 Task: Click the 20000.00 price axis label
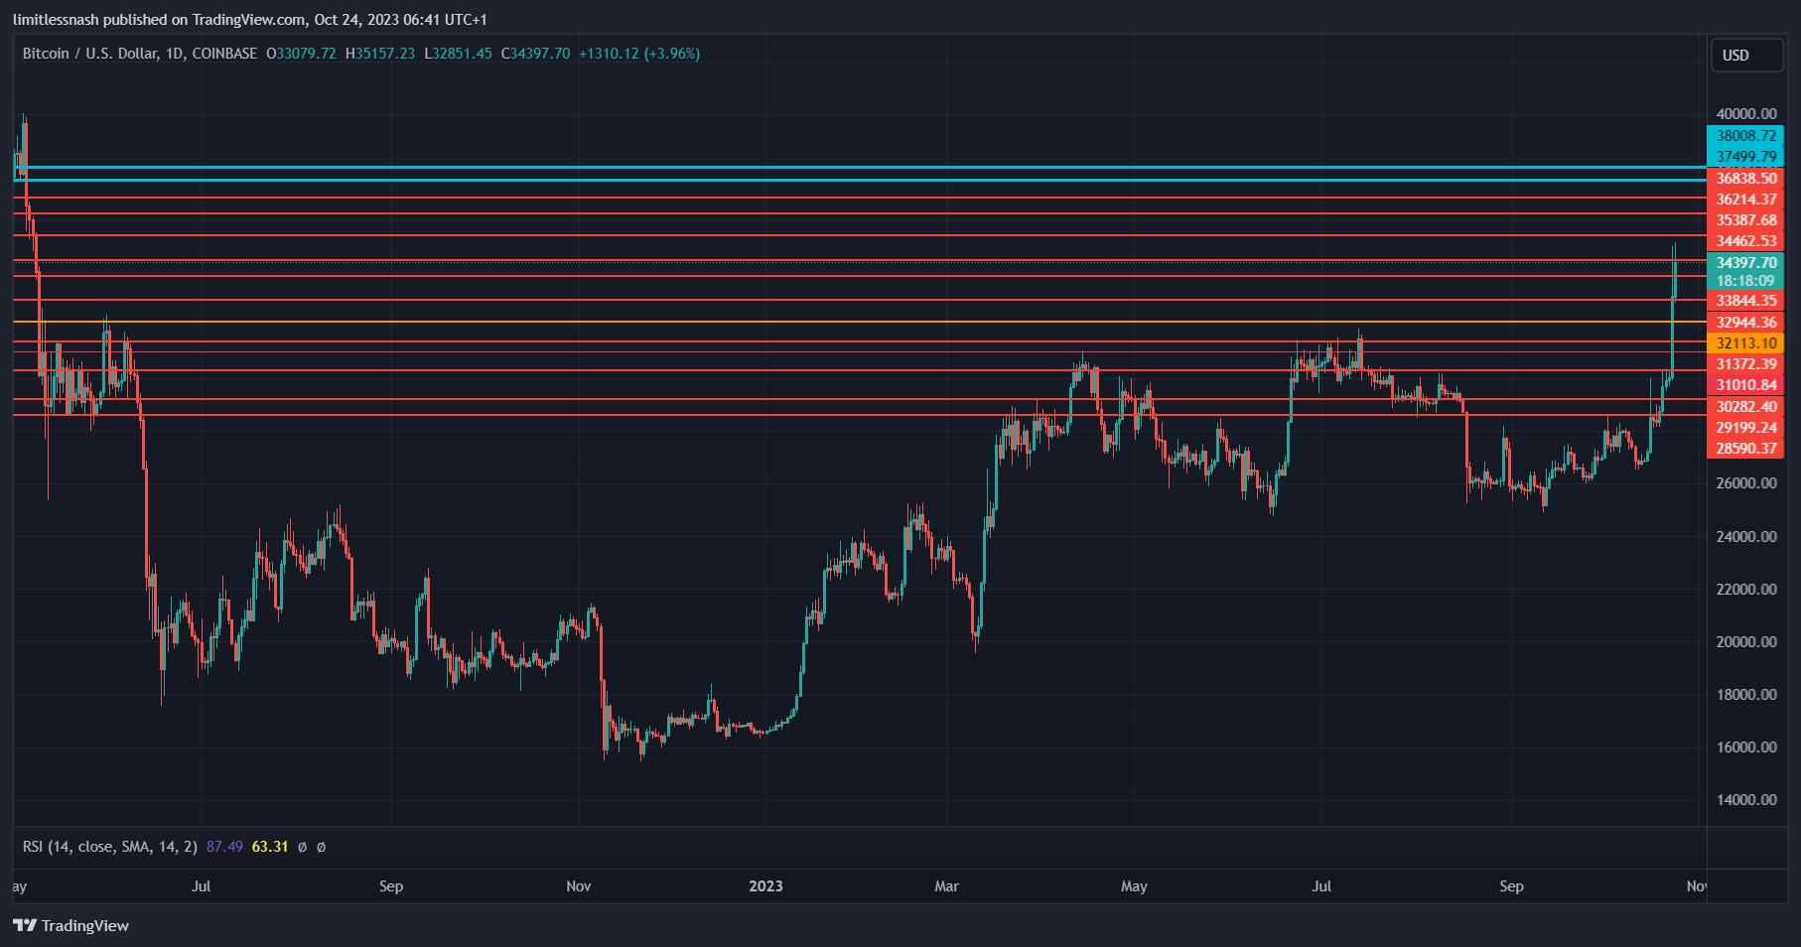click(1746, 642)
